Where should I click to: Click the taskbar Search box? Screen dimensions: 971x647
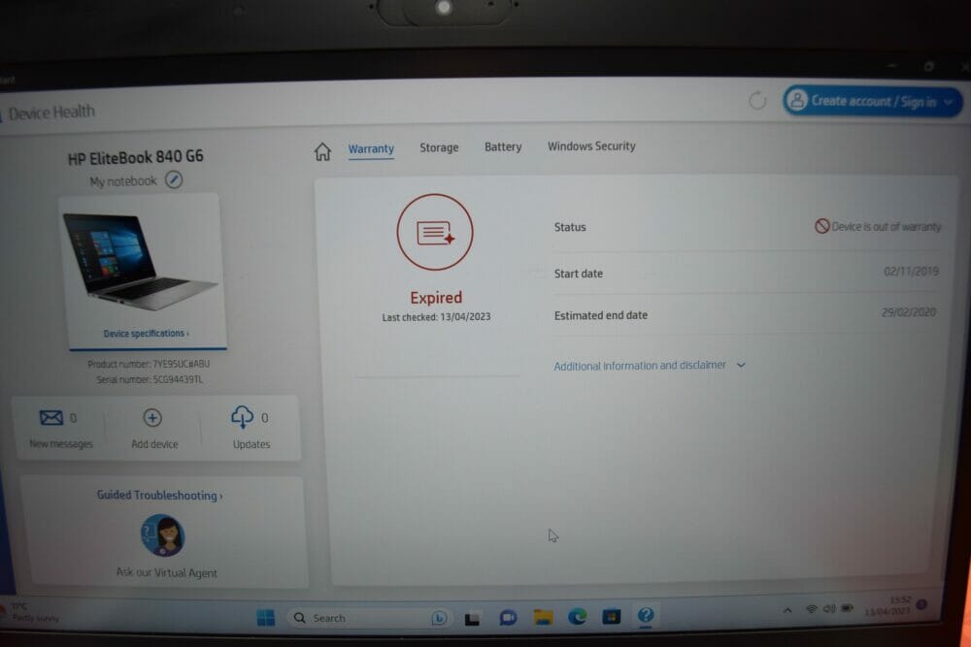pyautogui.click(x=369, y=617)
